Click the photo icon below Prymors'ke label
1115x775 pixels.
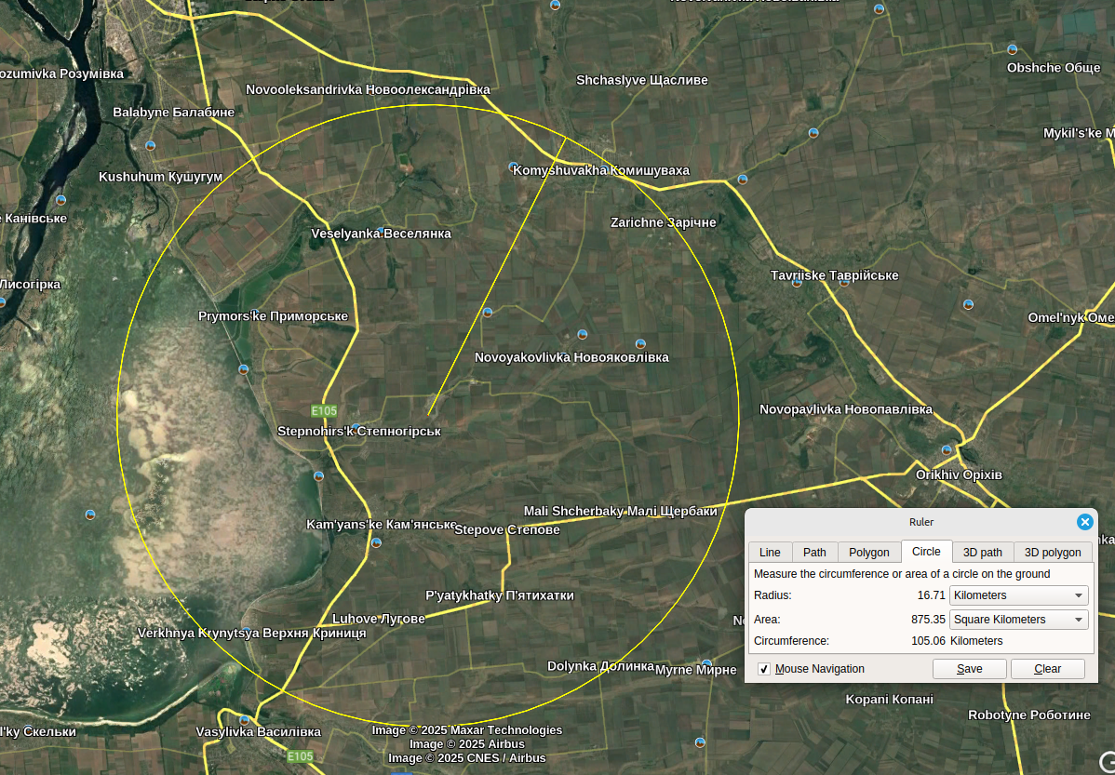pos(243,369)
